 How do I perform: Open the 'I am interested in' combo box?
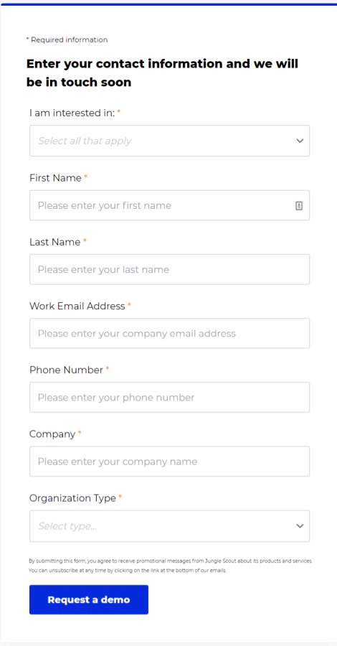169,141
